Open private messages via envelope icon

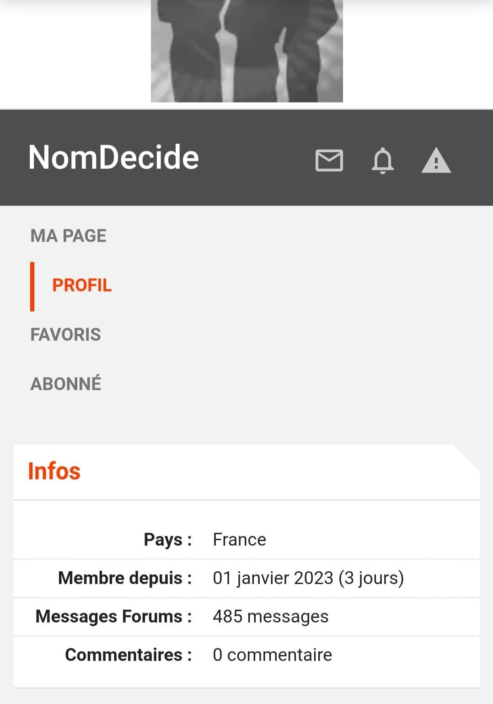coord(329,161)
